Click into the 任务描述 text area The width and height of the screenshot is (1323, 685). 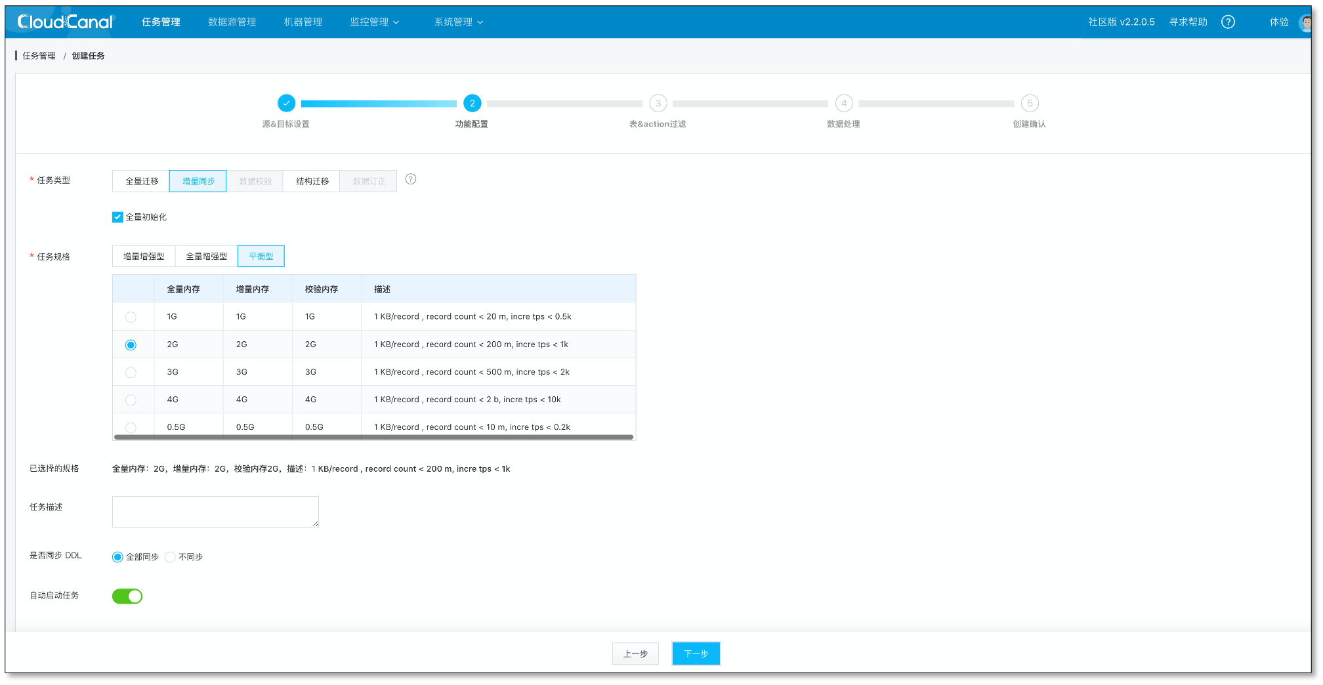point(215,512)
